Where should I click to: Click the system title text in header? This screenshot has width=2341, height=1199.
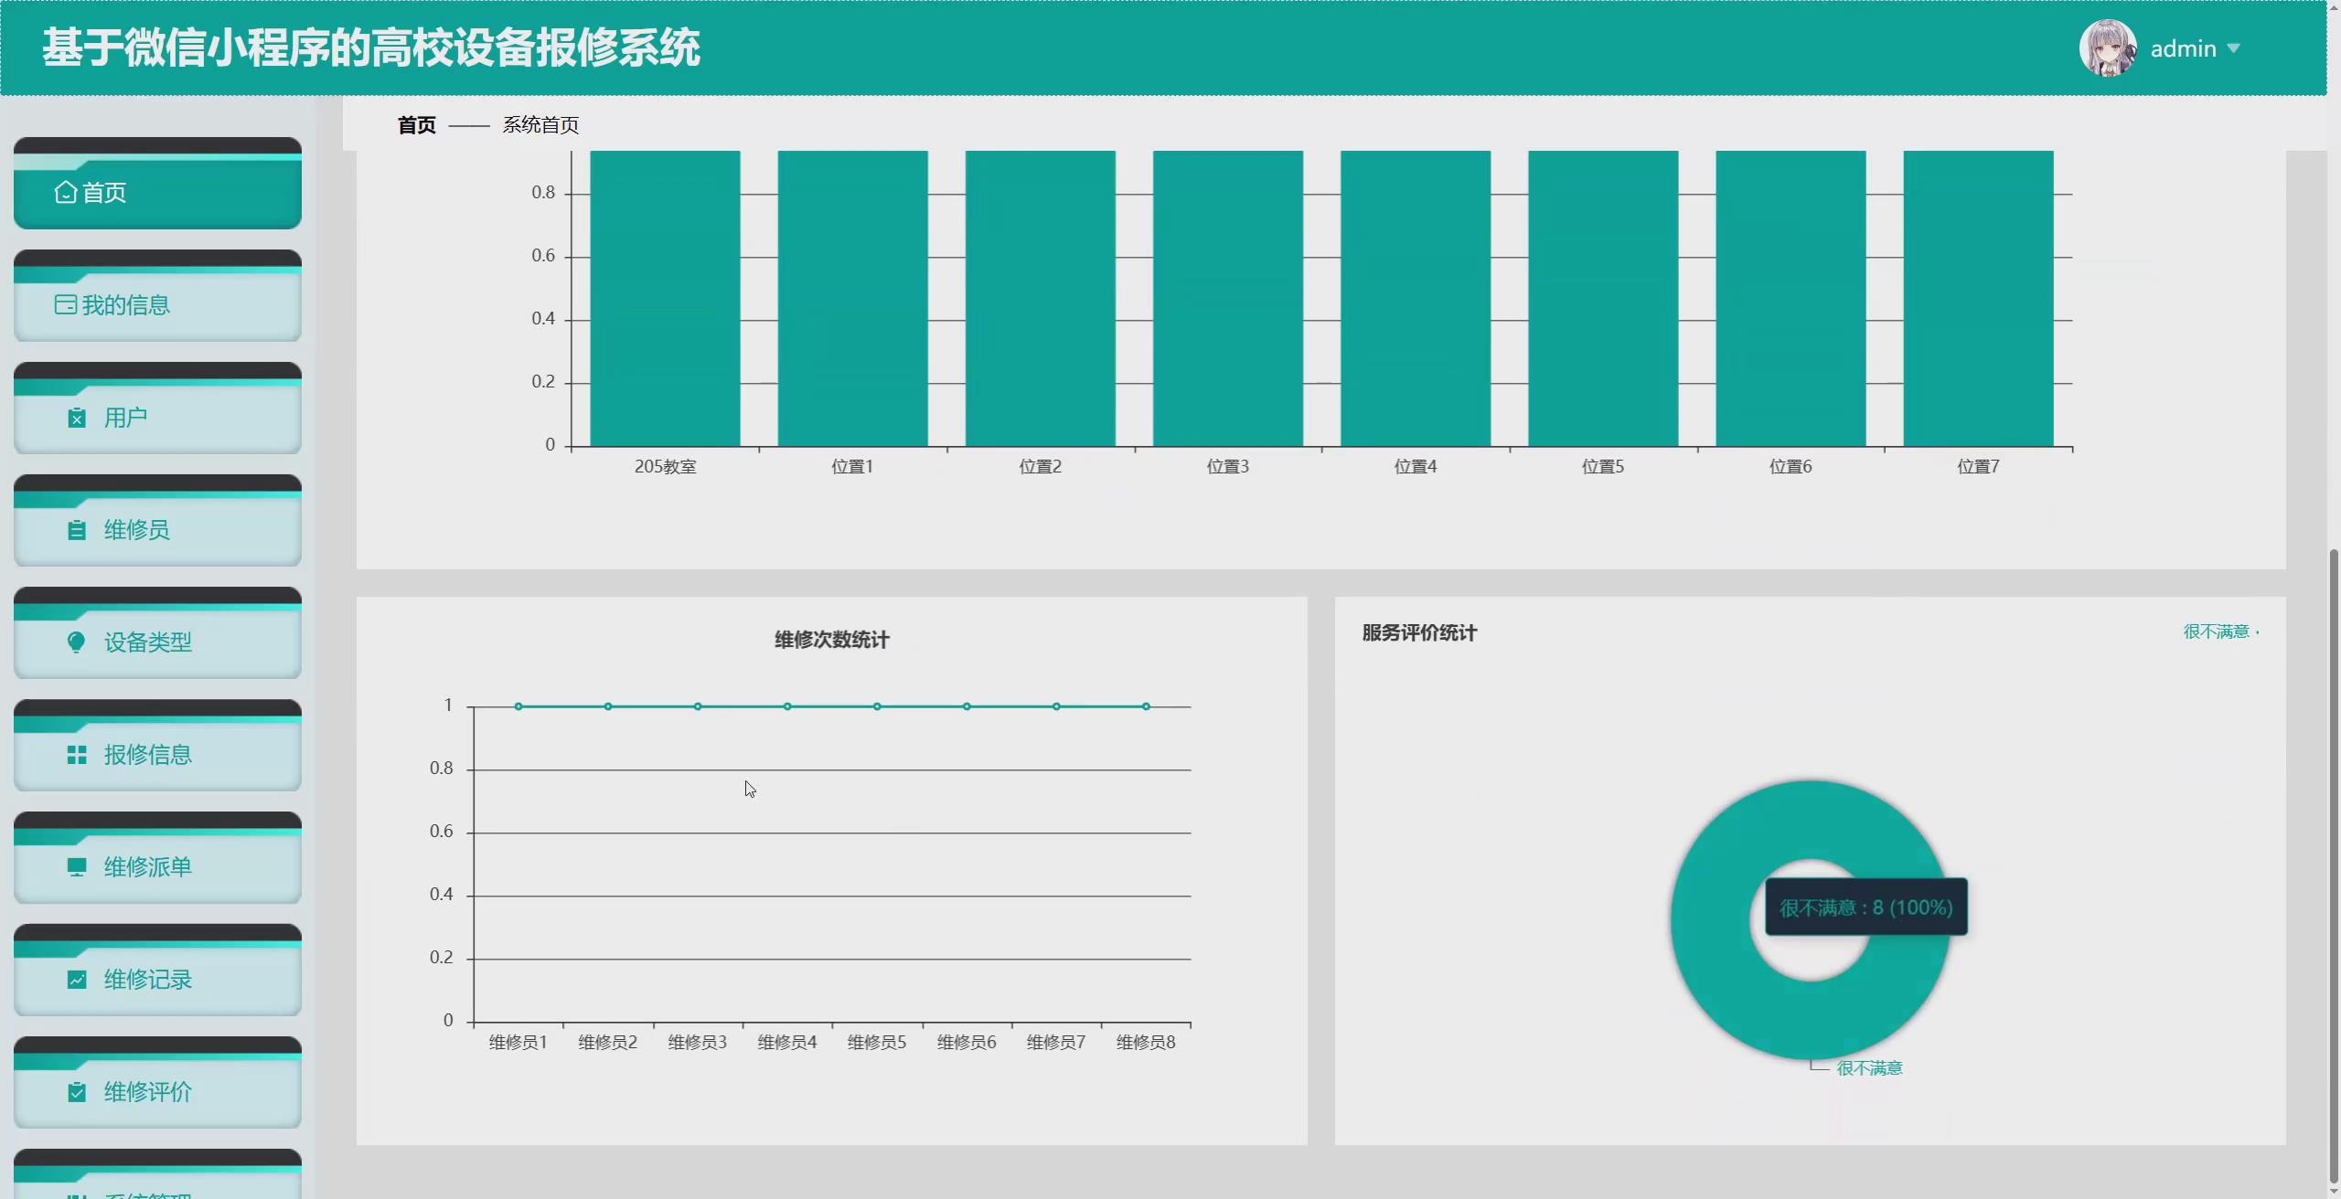coord(370,48)
